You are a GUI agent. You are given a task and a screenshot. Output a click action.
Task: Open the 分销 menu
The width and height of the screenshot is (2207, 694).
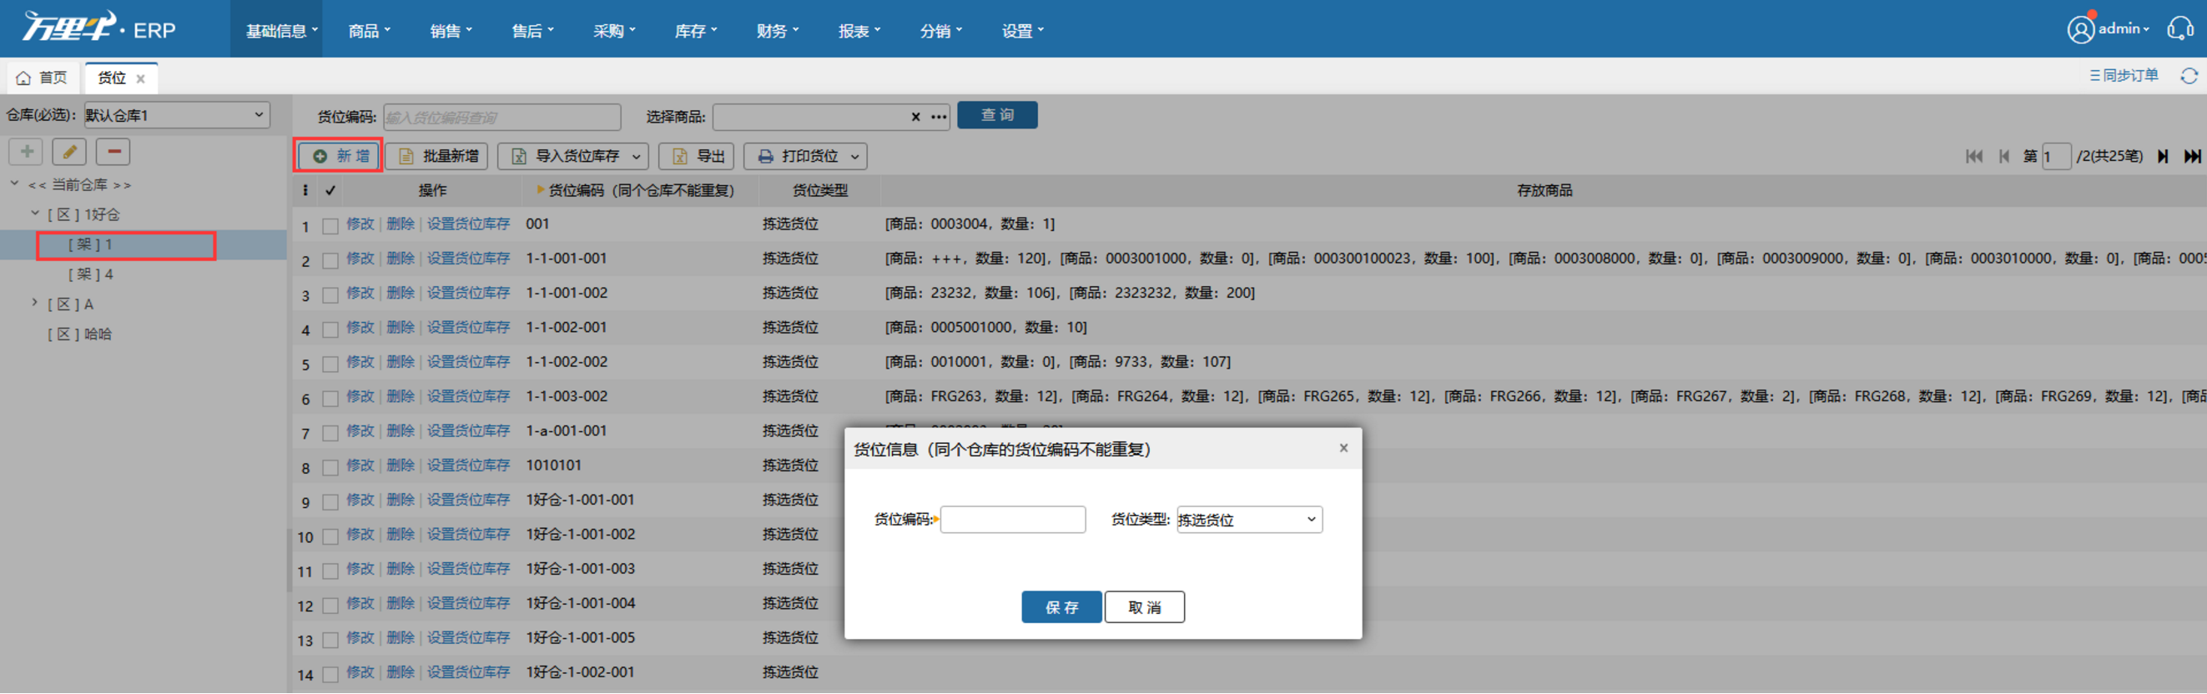point(940,30)
